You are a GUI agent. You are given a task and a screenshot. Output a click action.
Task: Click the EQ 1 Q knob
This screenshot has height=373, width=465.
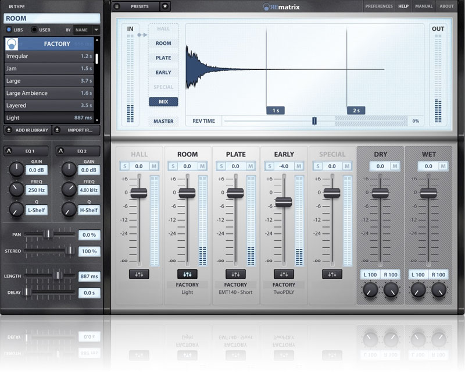tap(17, 209)
